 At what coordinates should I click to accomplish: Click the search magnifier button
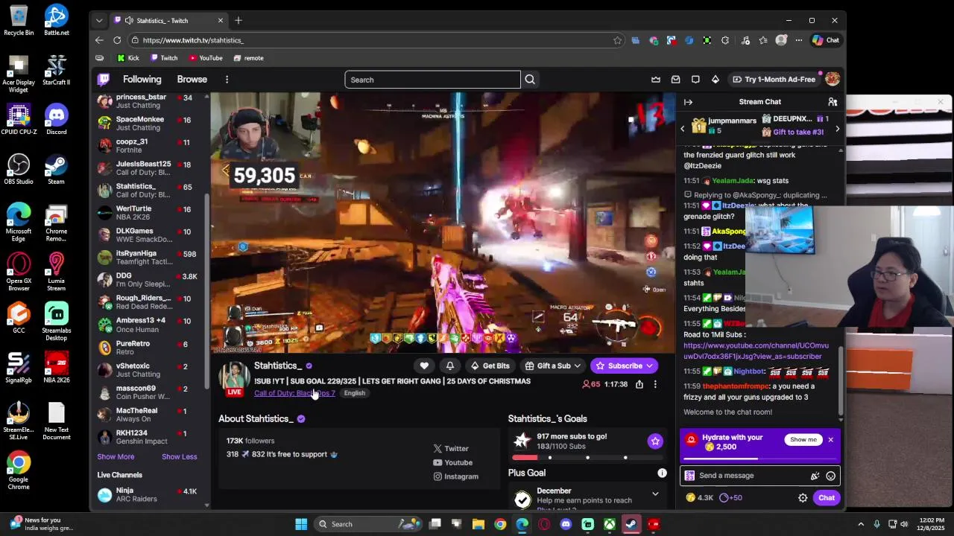click(530, 80)
